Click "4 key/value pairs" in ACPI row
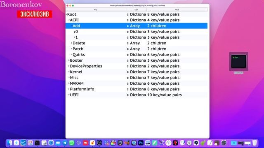The width and height of the screenshot is (264, 148). [x=163, y=20]
